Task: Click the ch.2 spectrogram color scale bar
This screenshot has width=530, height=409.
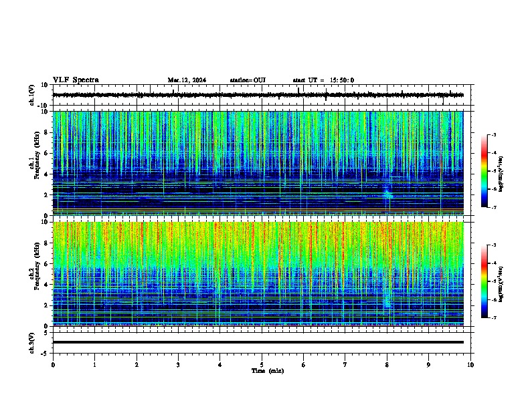Action: click(x=484, y=281)
